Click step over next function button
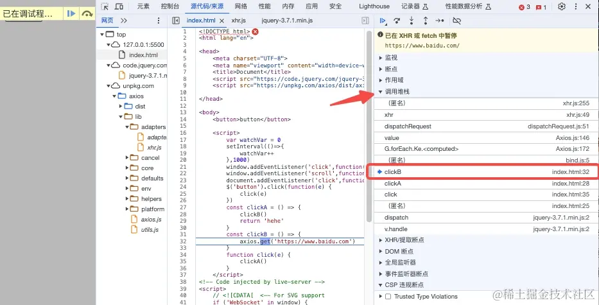Screen dimensions: 599x305 (x=397, y=21)
